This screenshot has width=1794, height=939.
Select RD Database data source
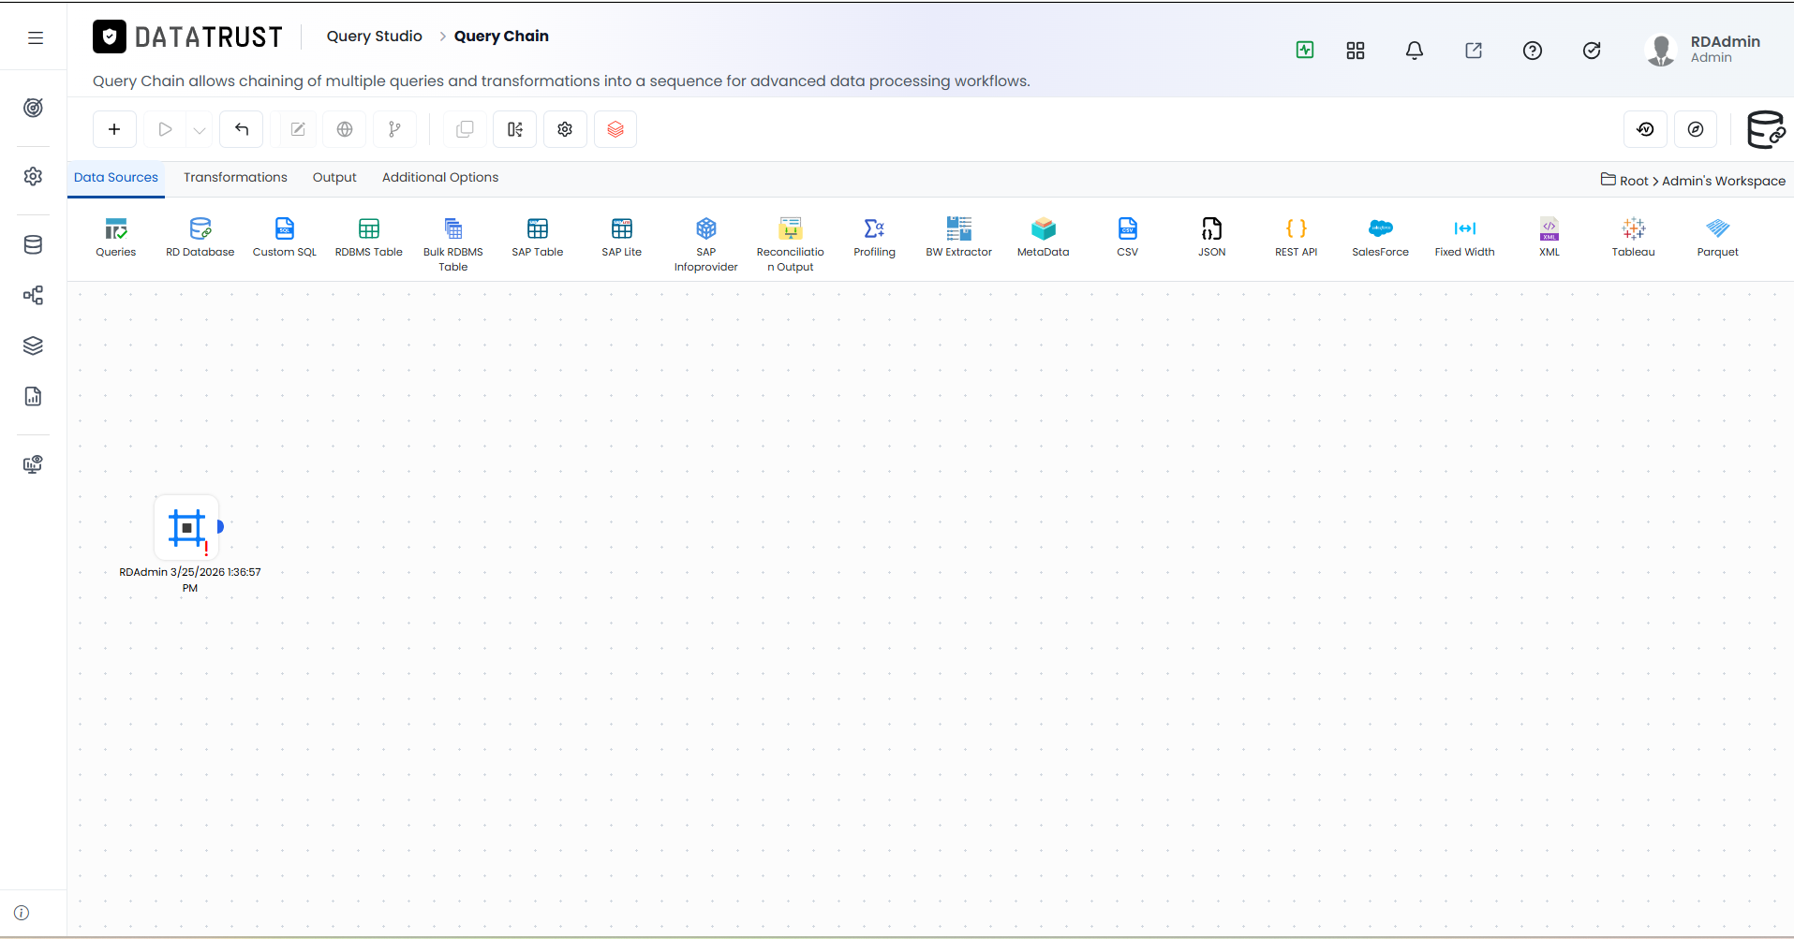(200, 238)
